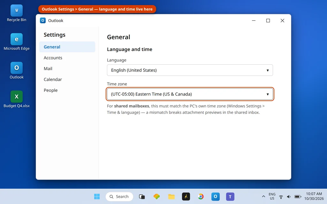Select General in the Settings sidebar
Image resolution: width=327 pixels, height=204 pixels.
67,47
